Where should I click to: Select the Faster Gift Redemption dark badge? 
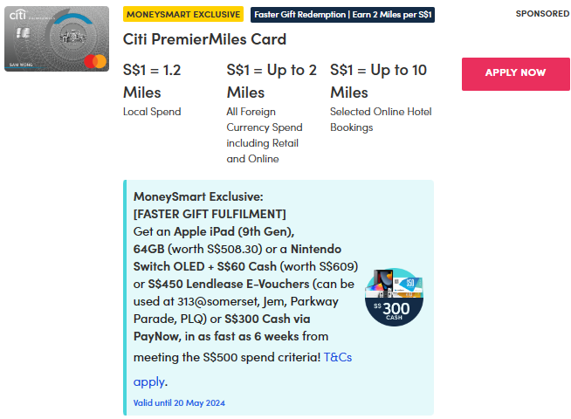pyautogui.click(x=341, y=14)
